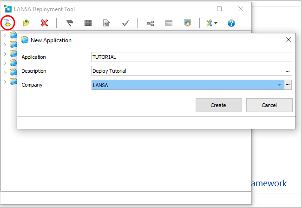The height and width of the screenshot is (208, 302).
Task: Click the LANSA logo in title bar
Action: click(8, 9)
